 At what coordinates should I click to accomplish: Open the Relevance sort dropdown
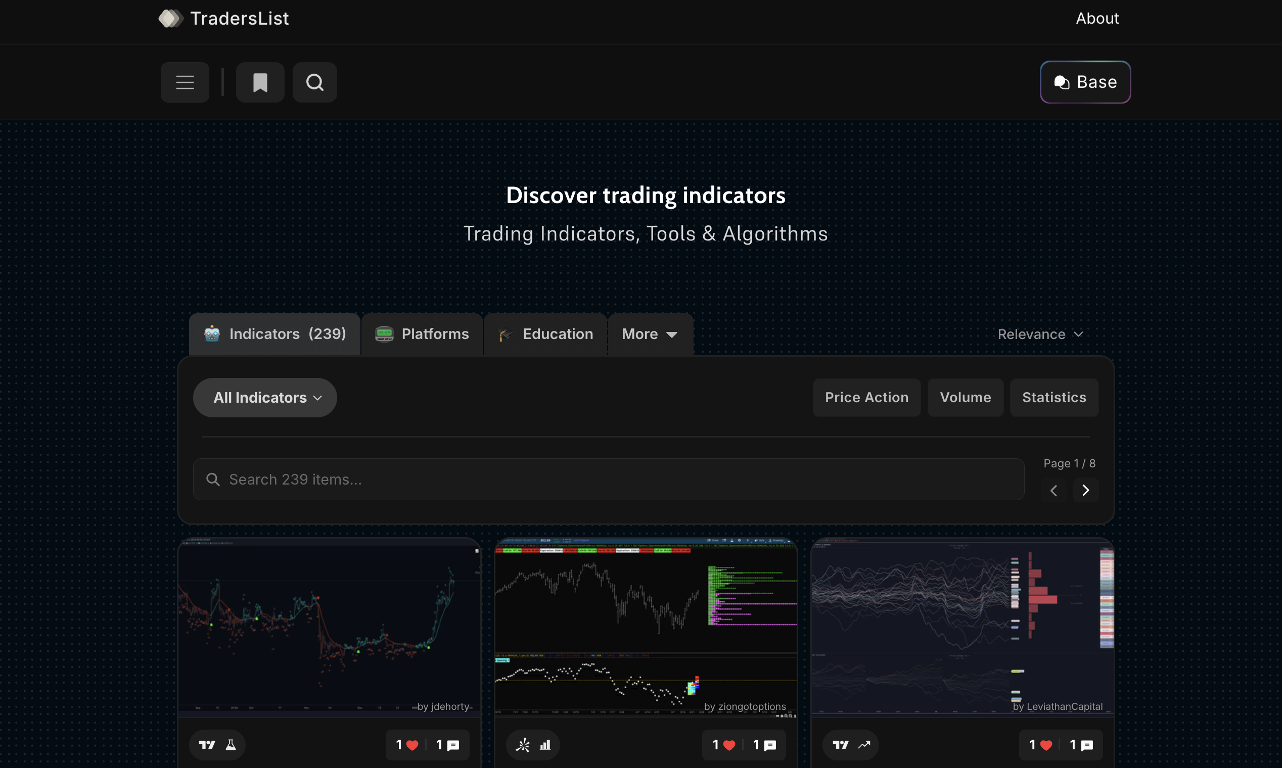coord(1040,334)
